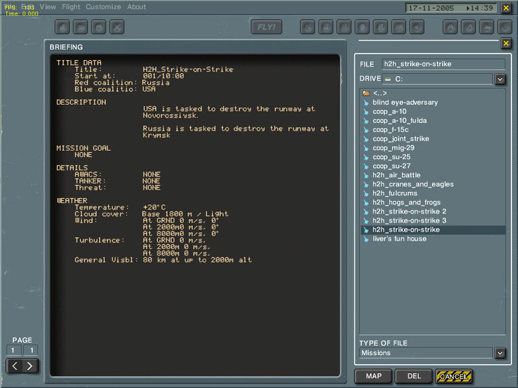
Task: Click the Missions file type field
Action: pos(426,352)
